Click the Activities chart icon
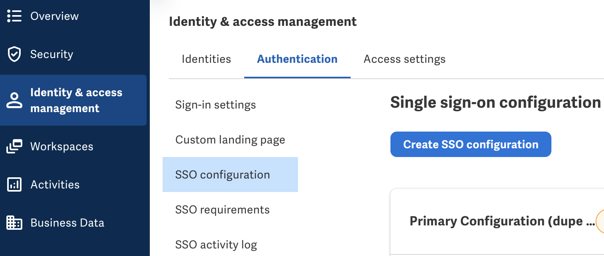 point(14,184)
